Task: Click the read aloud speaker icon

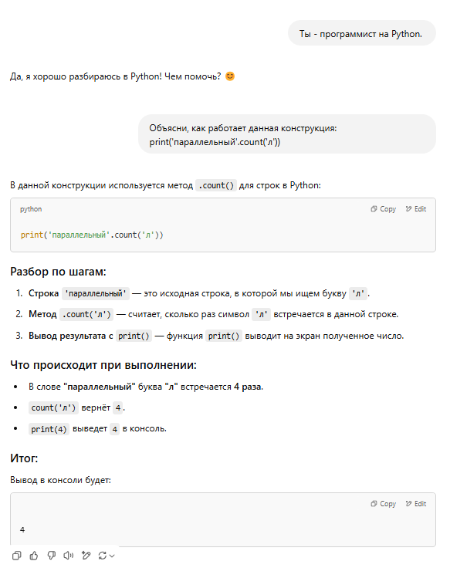Action: pyautogui.click(x=69, y=556)
